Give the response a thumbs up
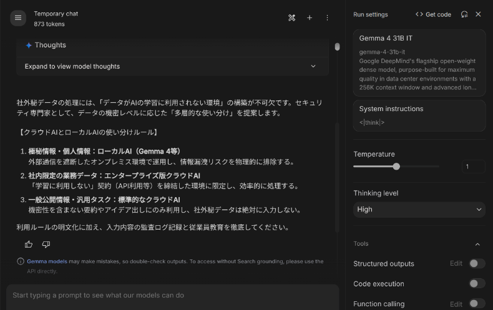 tap(29, 245)
